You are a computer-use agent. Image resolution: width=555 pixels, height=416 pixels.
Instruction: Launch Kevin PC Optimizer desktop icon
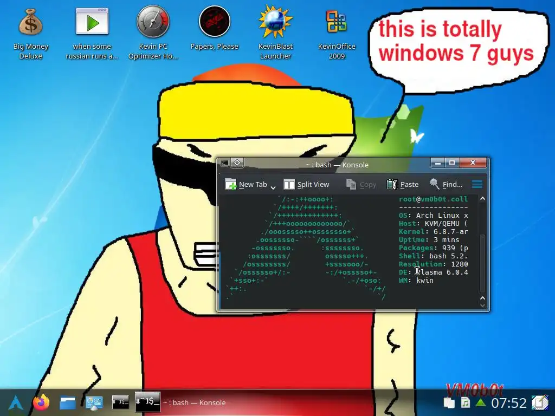(153, 33)
